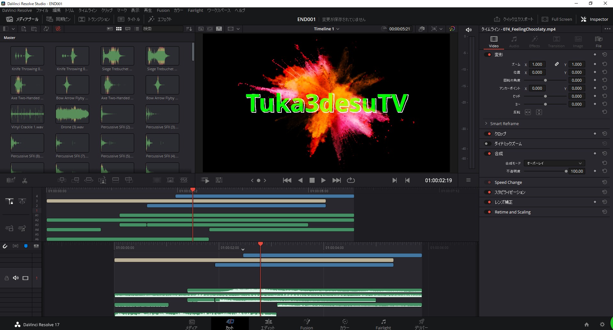Click the zoom X/Y link chain icon
Image resolution: width=613 pixels, height=330 pixels.
click(x=556, y=64)
